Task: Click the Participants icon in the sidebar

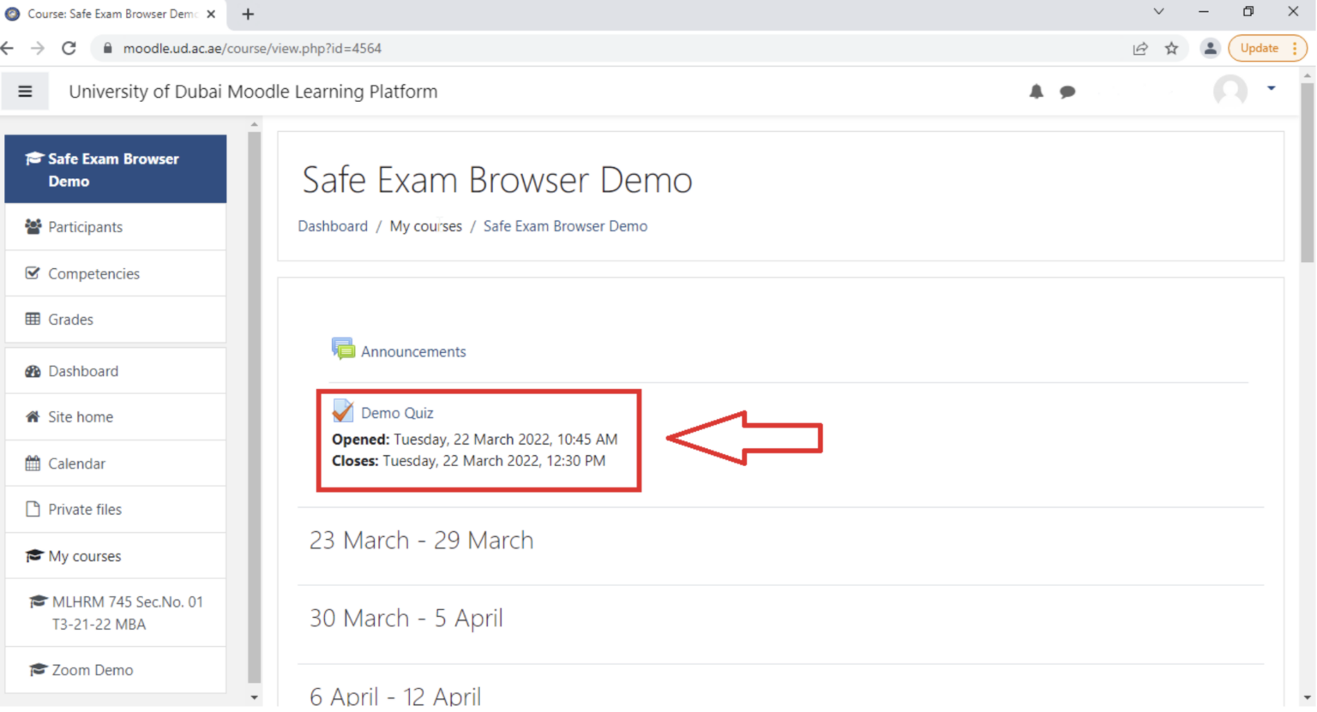Action: tap(33, 226)
